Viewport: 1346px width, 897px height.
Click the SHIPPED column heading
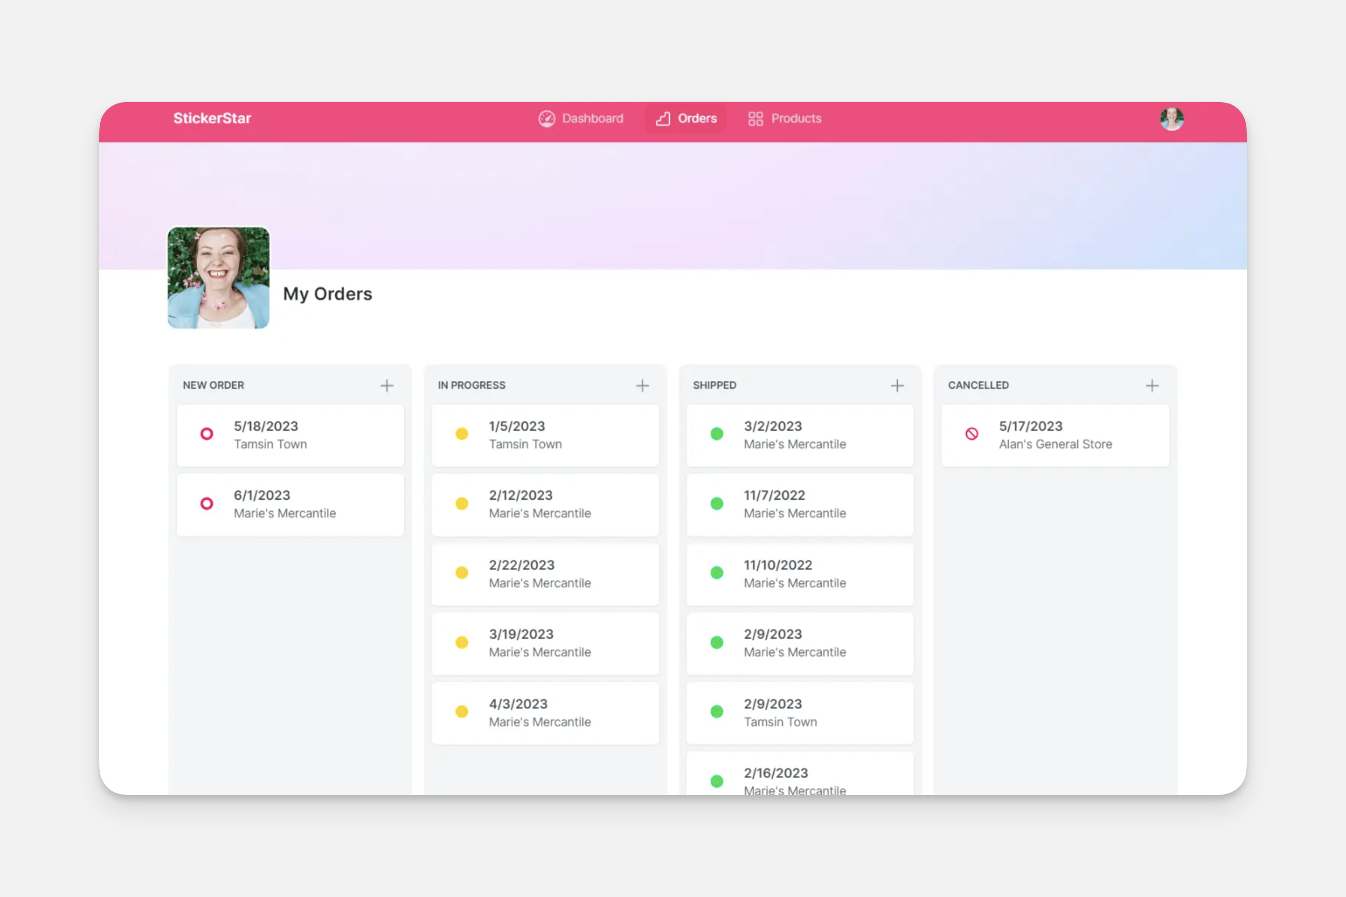click(714, 386)
